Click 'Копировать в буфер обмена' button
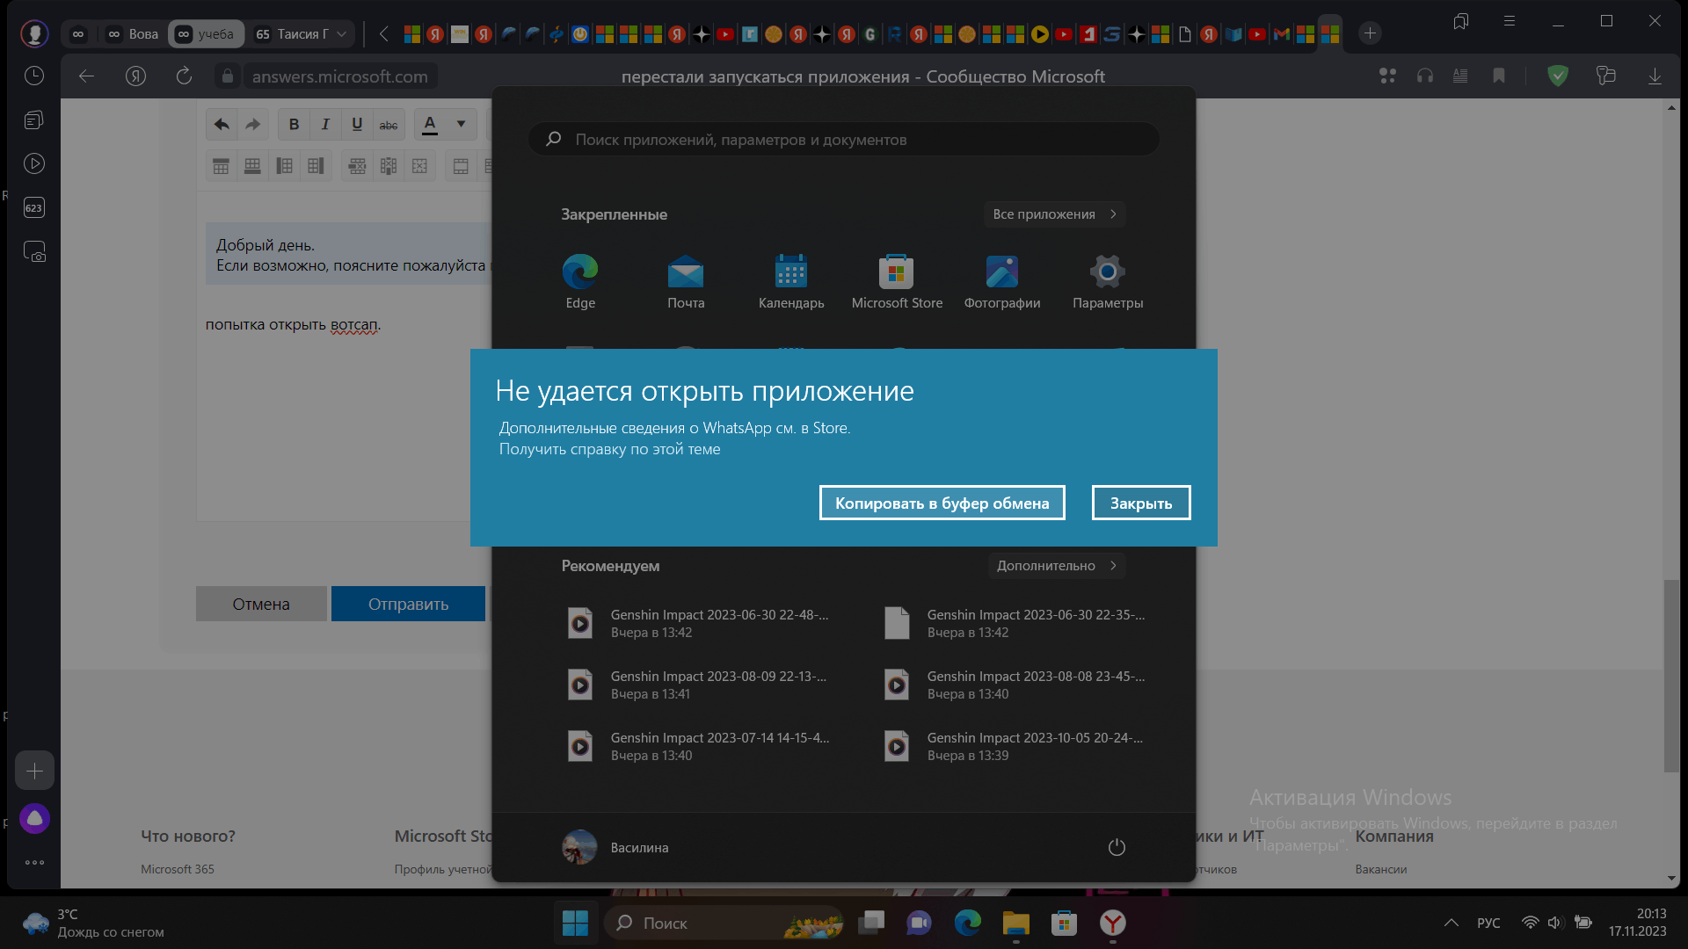Screen dimensions: 1688x949 (x=942, y=502)
